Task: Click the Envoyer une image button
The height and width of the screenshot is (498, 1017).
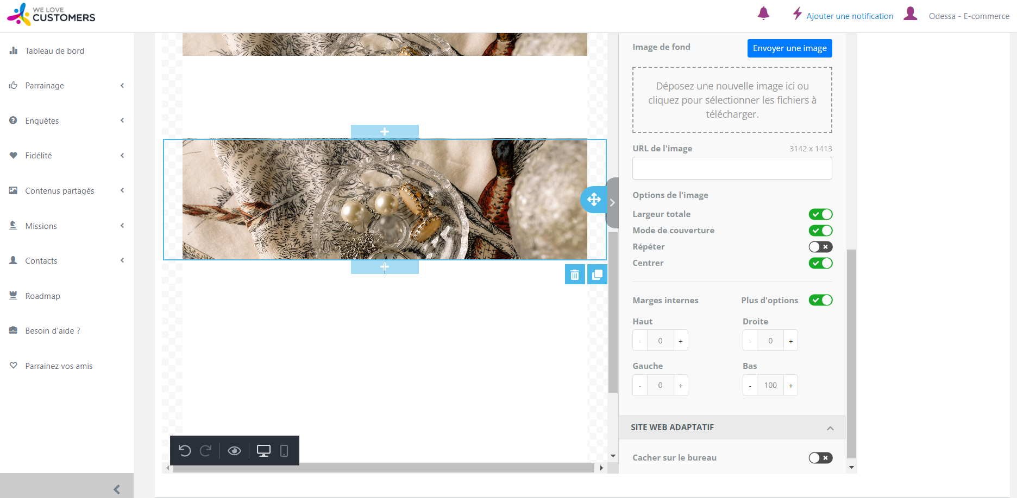Action: (x=789, y=48)
